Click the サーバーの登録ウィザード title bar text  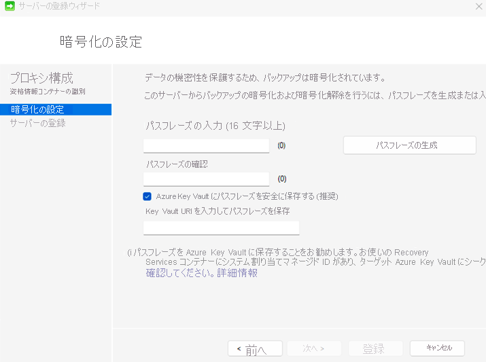[60, 6]
